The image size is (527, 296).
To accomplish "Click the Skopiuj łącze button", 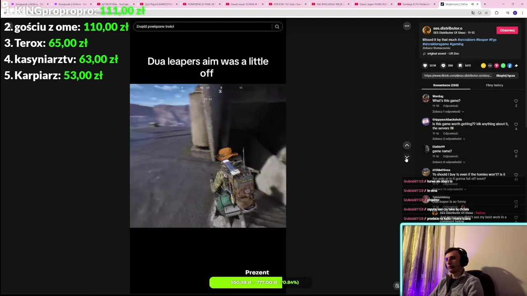I will (x=505, y=76).
